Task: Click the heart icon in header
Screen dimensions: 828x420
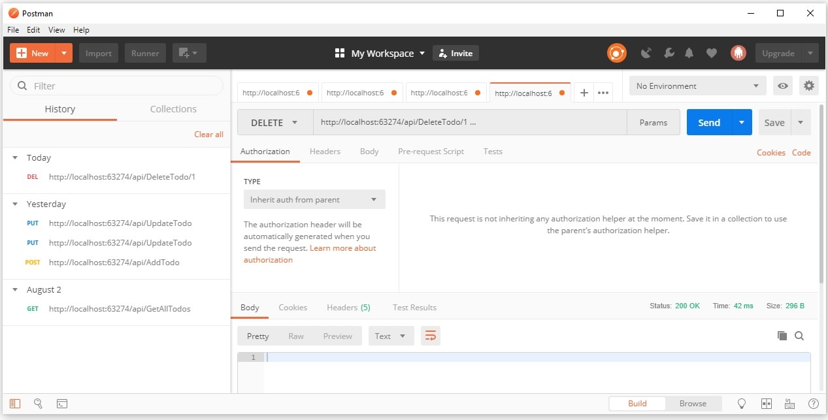Action: [712, 53]
